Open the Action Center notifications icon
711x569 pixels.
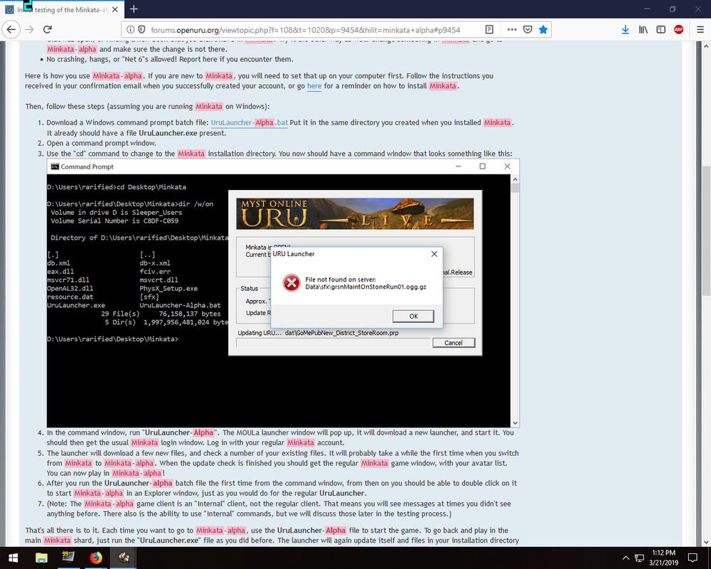693,558
